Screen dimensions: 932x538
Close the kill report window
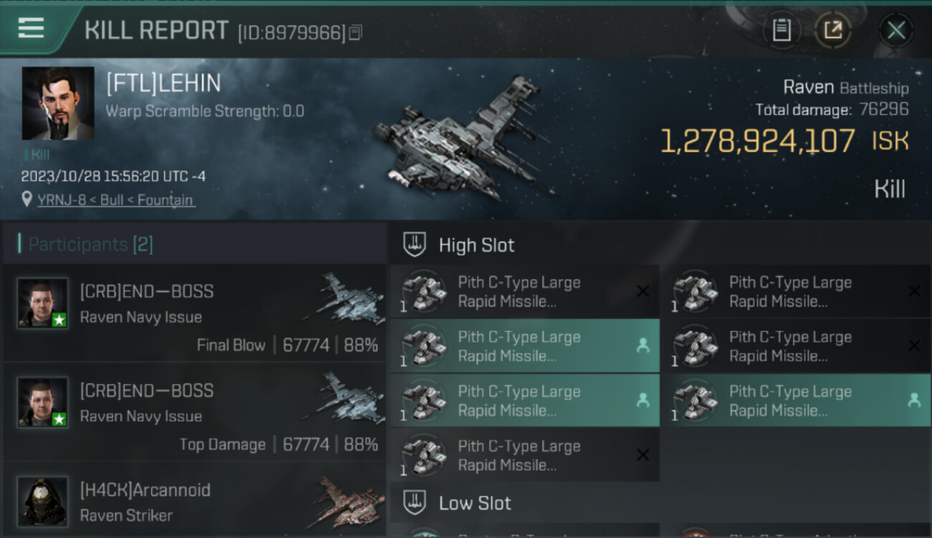tap(896, 31)
